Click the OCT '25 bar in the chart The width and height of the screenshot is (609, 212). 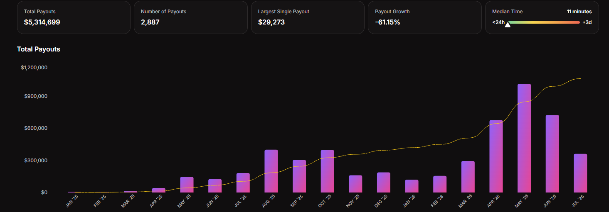click(327, 171)
